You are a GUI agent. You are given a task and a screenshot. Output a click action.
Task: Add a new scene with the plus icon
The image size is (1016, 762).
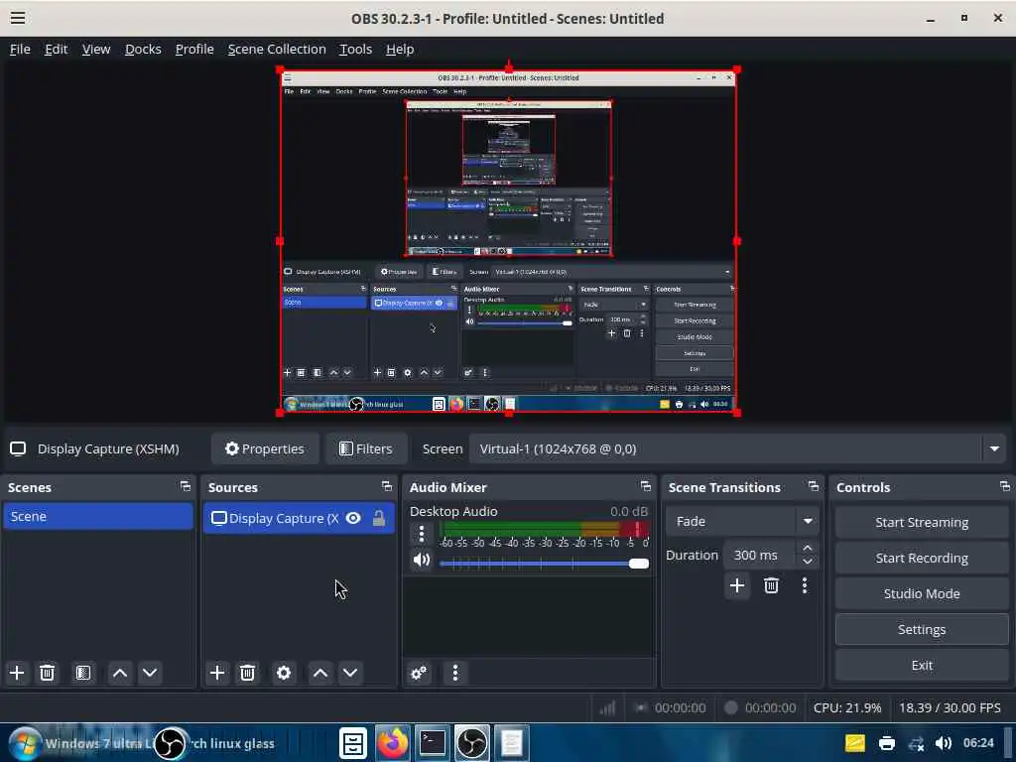coord(17,673)
